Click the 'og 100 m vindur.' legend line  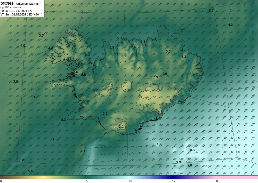click(x=11, y=7)
